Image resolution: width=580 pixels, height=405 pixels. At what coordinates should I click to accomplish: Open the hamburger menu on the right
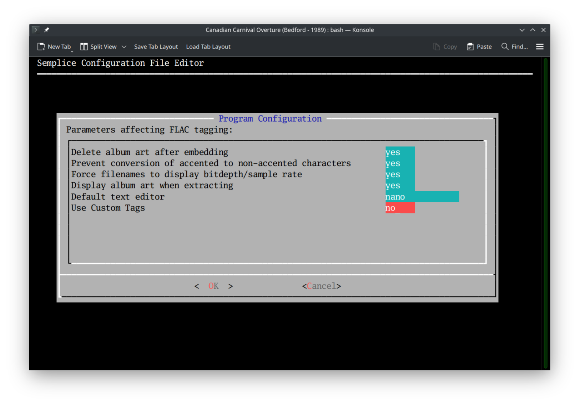(540, 46)
